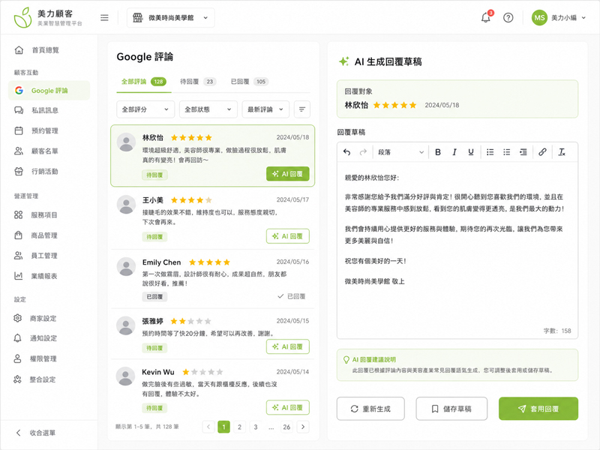
Task: Click the 重新生成 regenerate button
Action: [370, 409]
